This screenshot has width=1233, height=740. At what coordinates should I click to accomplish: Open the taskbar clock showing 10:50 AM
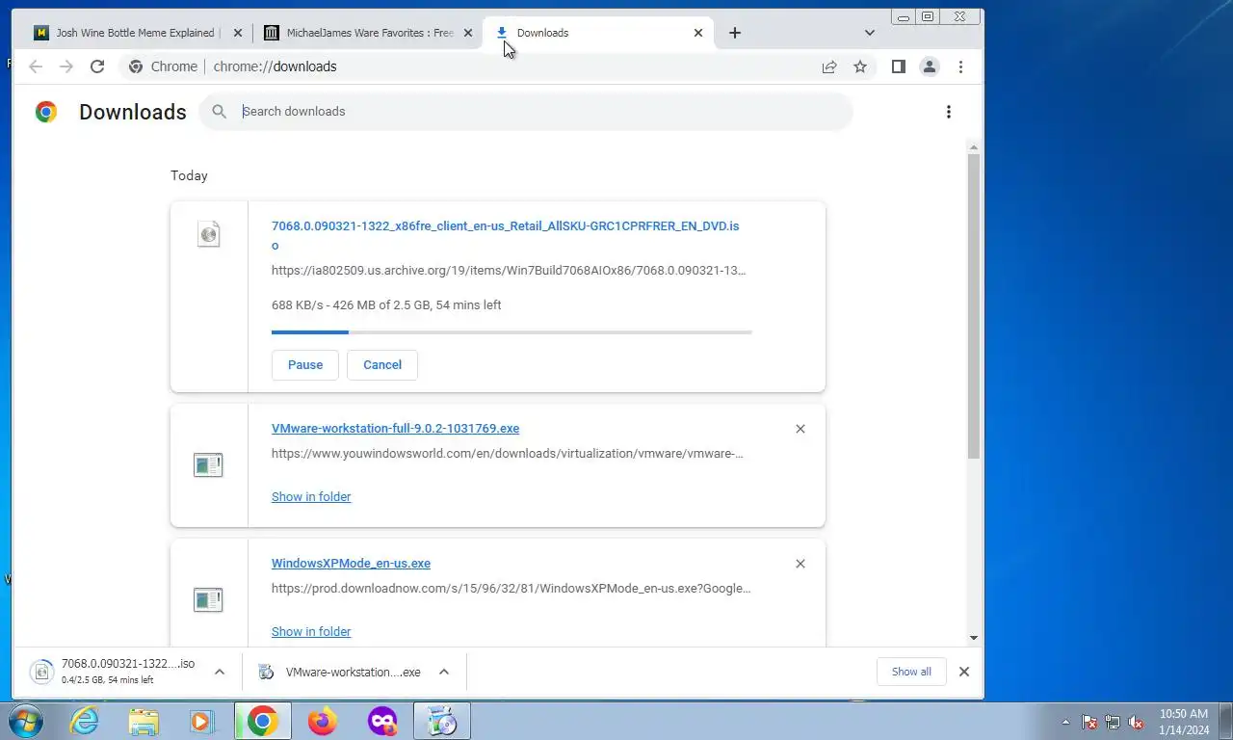click(1184, 722)
